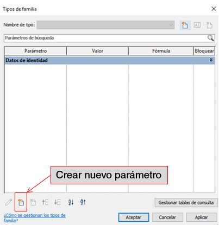Image resolution: width=219 pixels, height=225 pixels.
Task: Click the Aceptar button
Action: click(x=134, y=217)
